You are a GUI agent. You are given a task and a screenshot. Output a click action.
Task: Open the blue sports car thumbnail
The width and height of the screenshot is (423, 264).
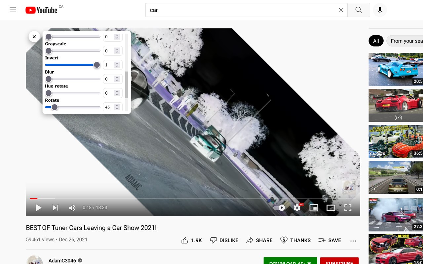point(396,69)
